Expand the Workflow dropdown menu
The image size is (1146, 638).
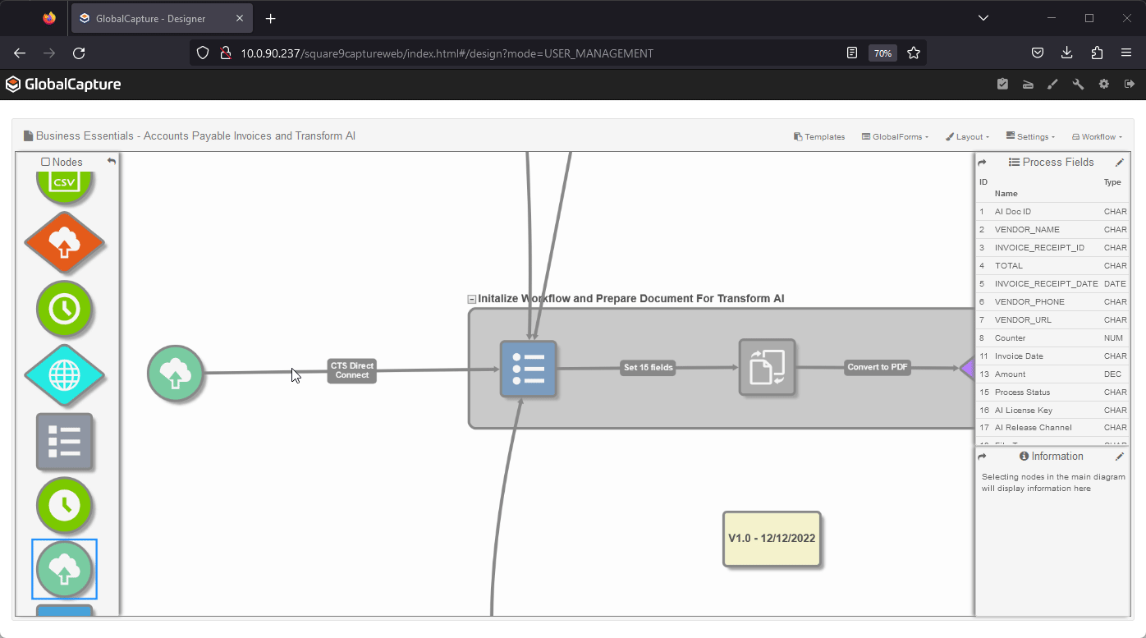1097,137
